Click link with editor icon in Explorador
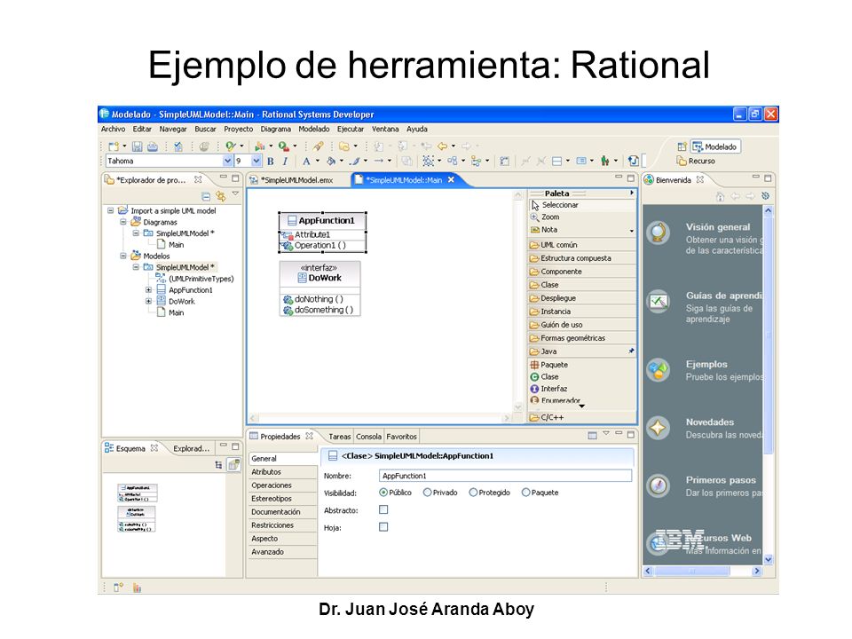This screenshot has height=639, width=852. pyautogui.click(x=220, y=196)
